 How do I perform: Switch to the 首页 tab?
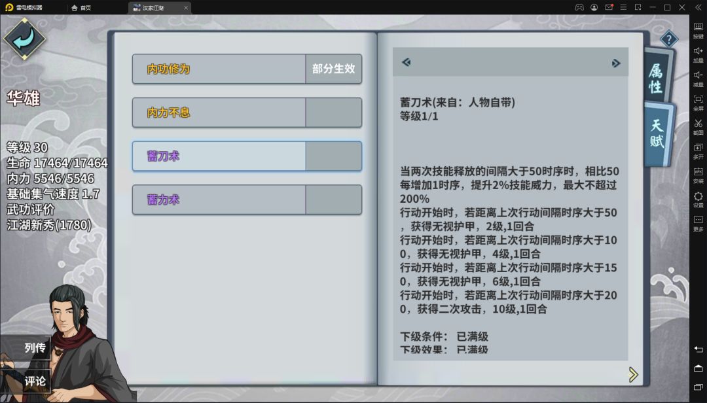click(81, 8)
